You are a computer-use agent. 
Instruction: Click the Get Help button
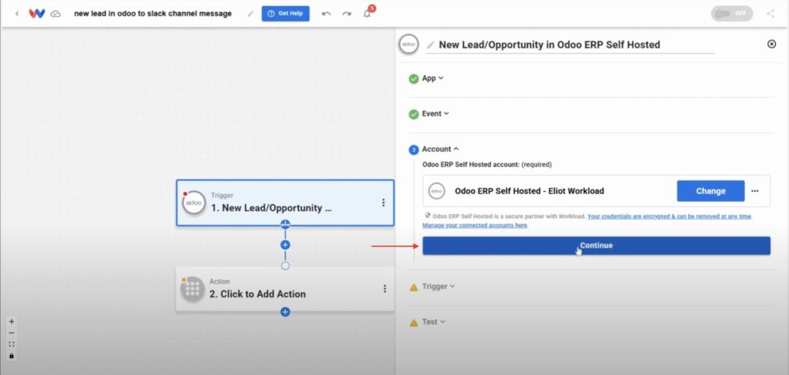285,14
